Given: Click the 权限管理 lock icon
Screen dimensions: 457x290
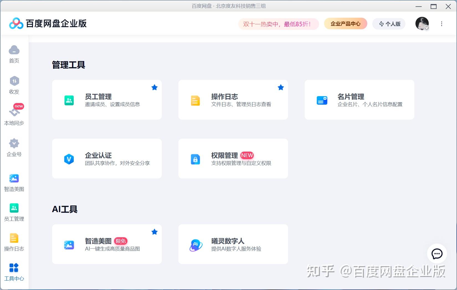Looking at the screenshot, I should point(195,159).
